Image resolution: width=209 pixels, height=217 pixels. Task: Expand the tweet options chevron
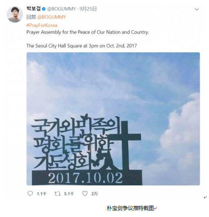pos(196,9)
